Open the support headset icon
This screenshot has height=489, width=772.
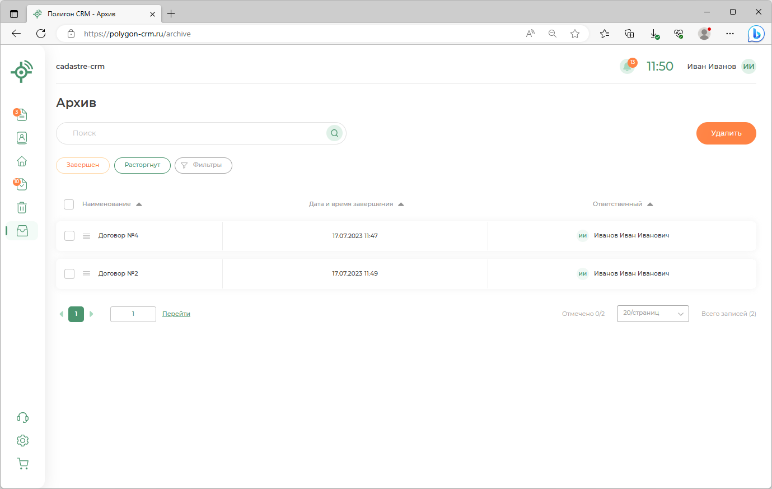point(22,417)
